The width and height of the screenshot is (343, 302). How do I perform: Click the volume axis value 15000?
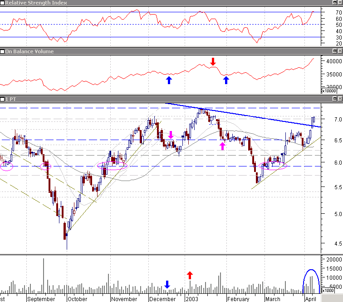tap(334, 269)
